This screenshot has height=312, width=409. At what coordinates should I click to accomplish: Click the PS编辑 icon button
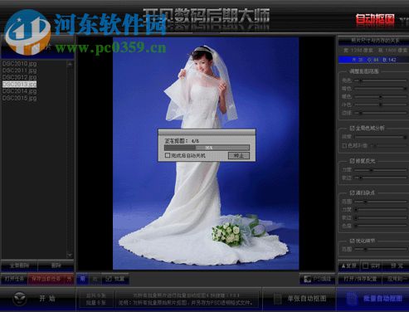click(x=319, y=279)
